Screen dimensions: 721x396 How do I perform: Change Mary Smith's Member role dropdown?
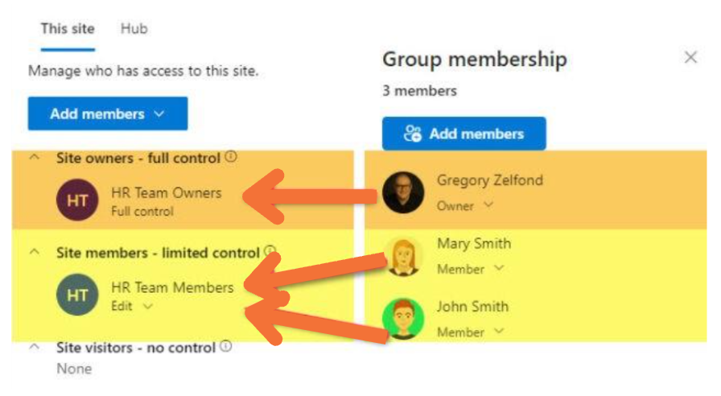tap(470, 269)
